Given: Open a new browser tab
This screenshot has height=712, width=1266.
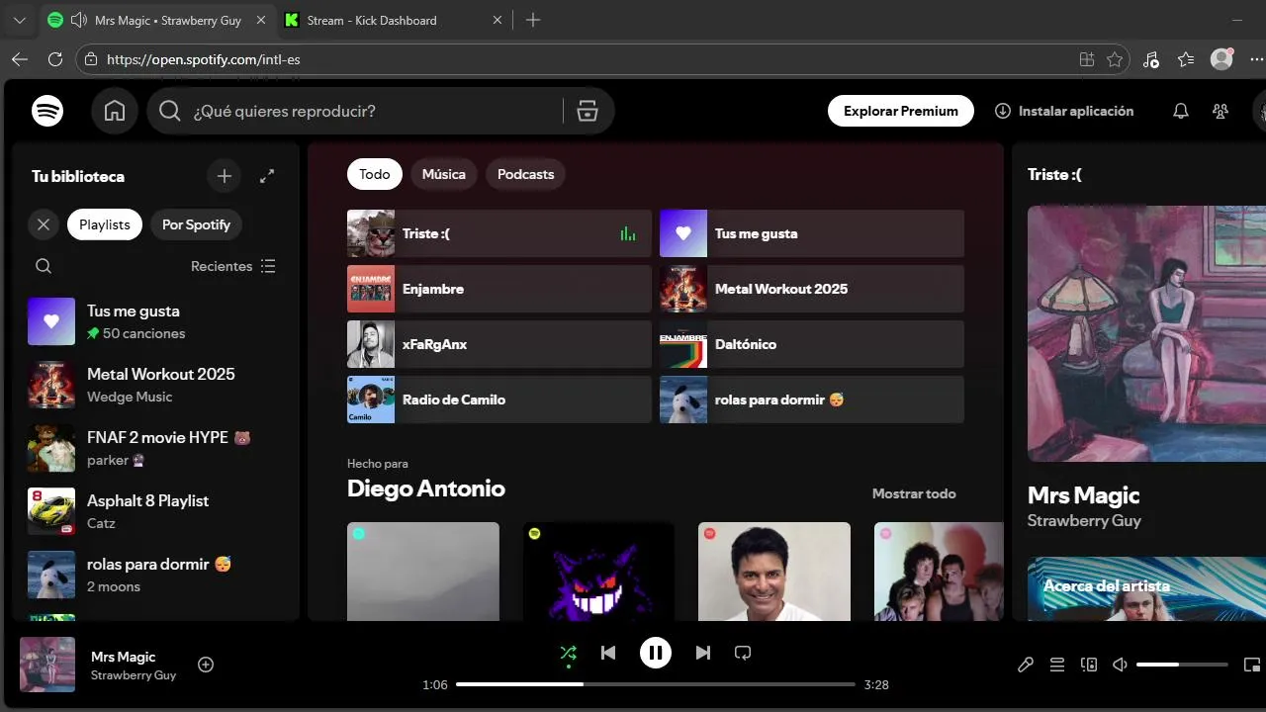Looking at the screenshot, I should (533, 20).
